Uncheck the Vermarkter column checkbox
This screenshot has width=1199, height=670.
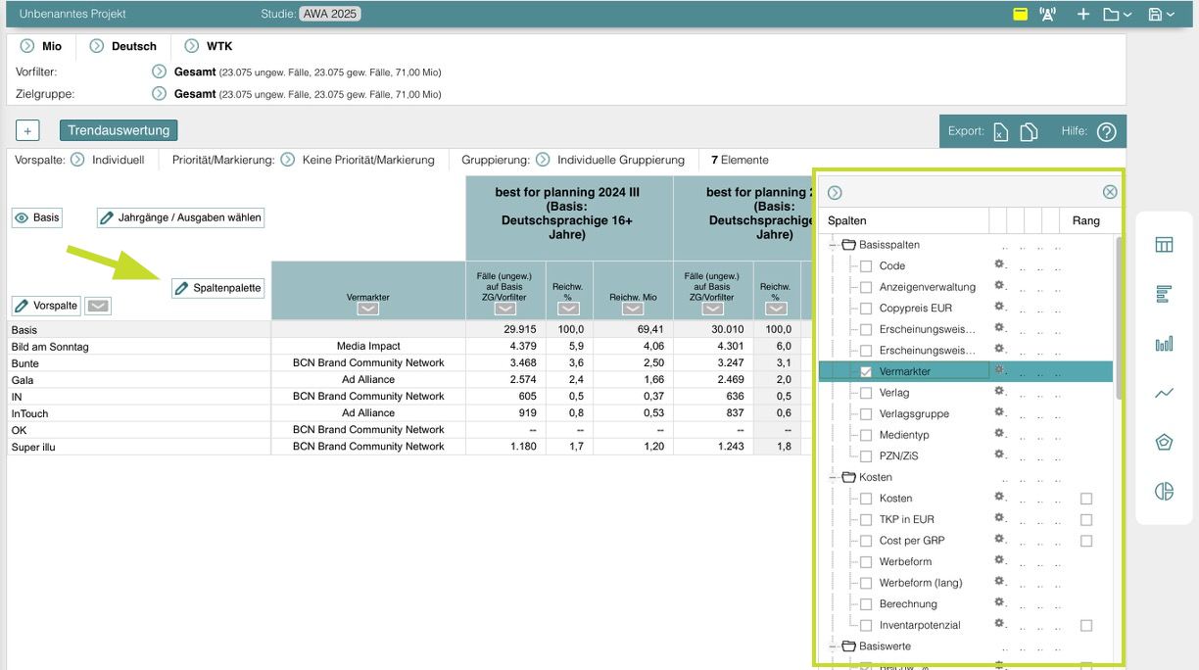pos(866,372)
